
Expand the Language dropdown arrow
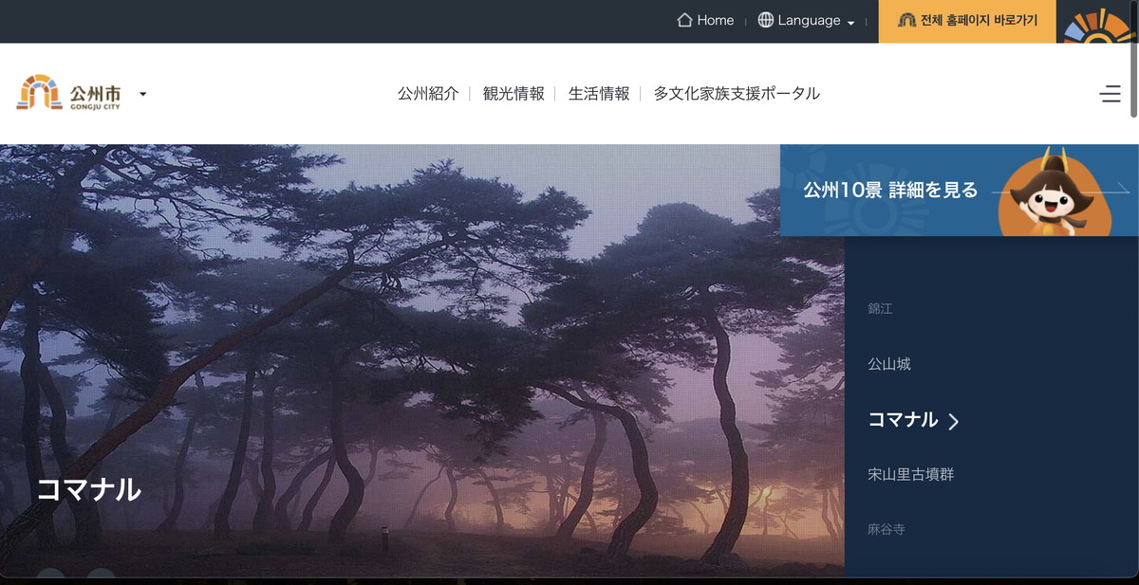[851, 22]
